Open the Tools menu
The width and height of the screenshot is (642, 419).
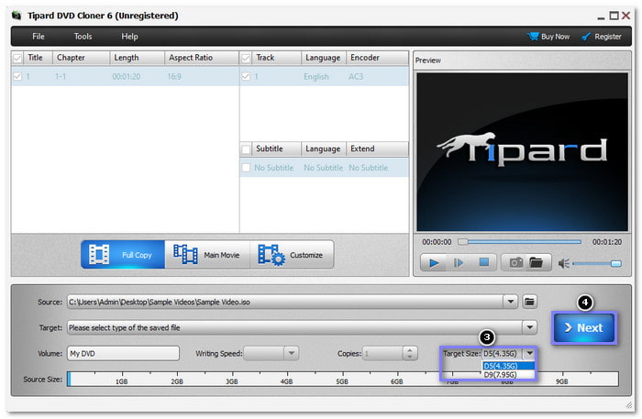coord(83,37)
